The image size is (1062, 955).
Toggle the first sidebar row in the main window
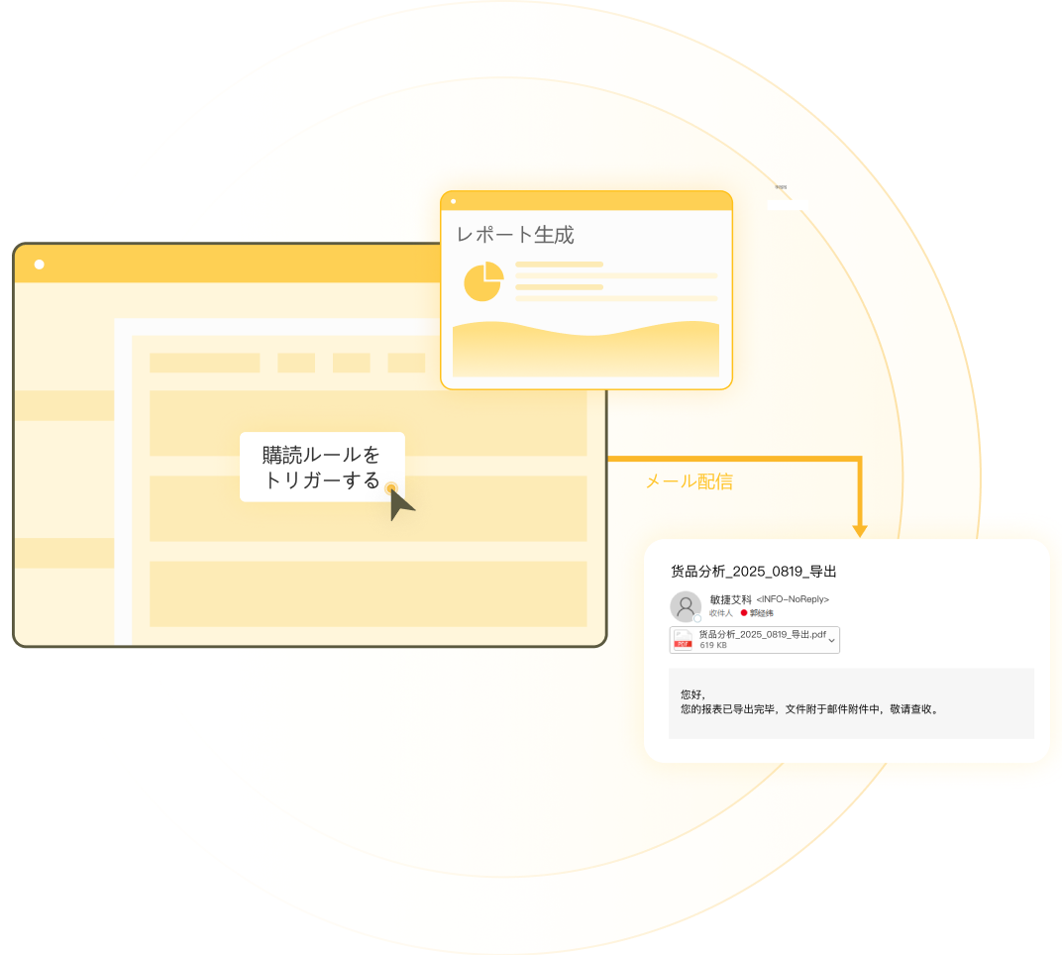tap(63, 405)
